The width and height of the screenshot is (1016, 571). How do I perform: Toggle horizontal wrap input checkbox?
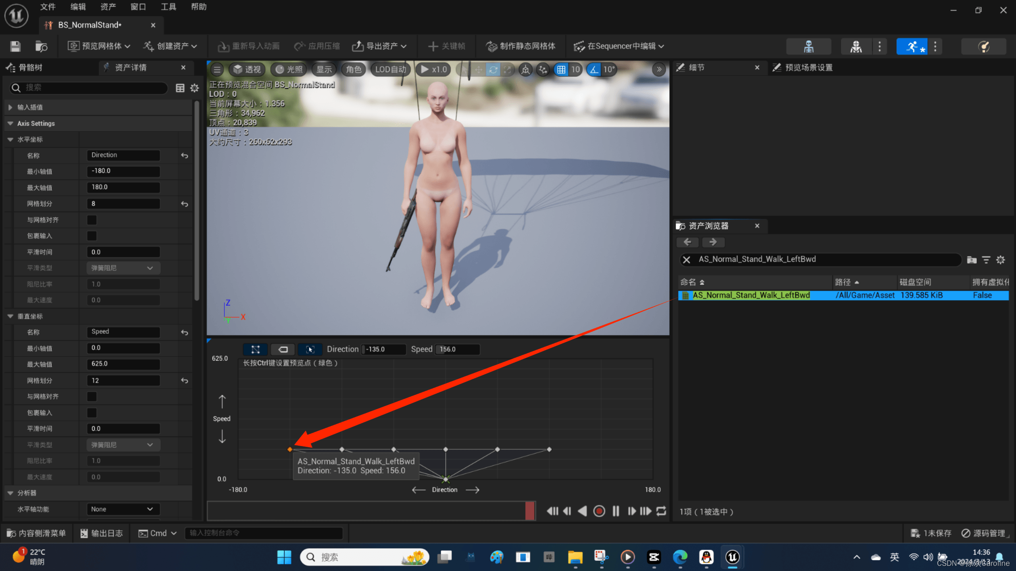tap(92, 236)
